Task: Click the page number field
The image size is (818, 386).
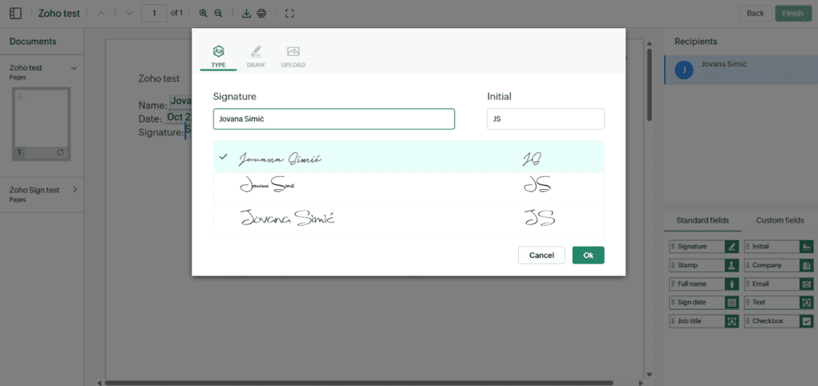Action: click(x=155, y=13)
